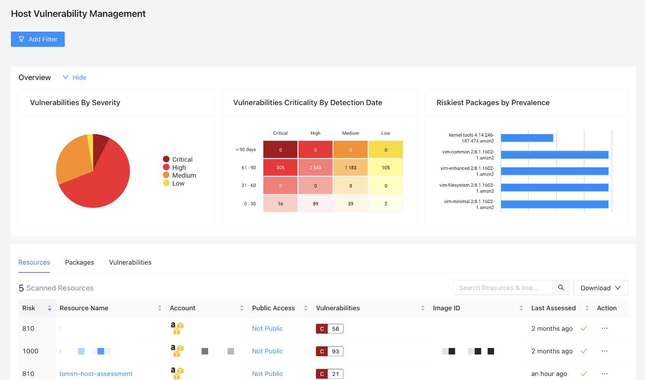Sort using Public Access column arrows
Viewport: 645px width, 380px height.
pyautogui.click(x=306, y=308)
